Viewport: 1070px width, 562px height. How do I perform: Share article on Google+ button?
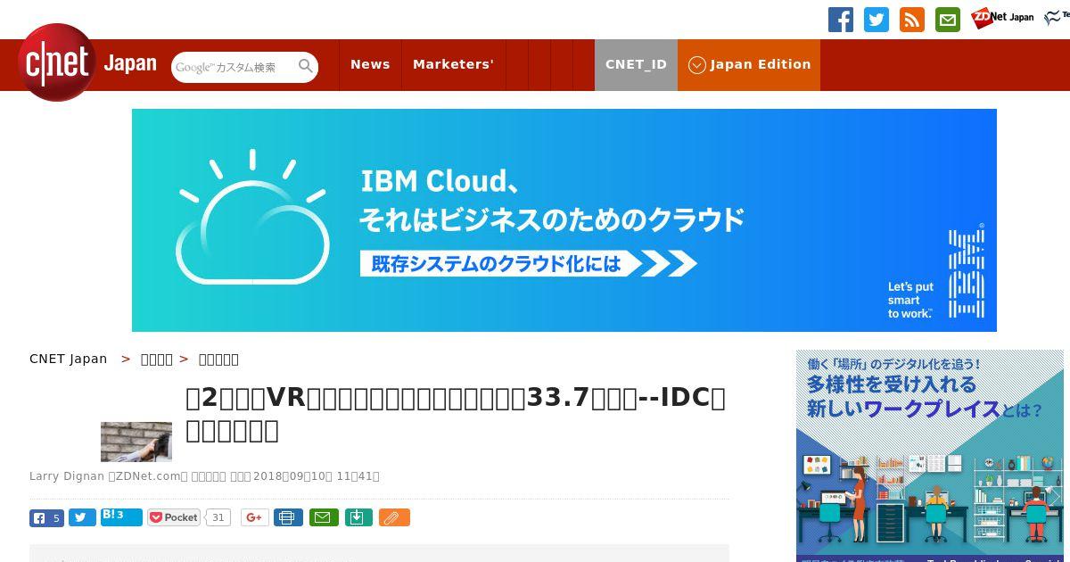click(255, 517)
